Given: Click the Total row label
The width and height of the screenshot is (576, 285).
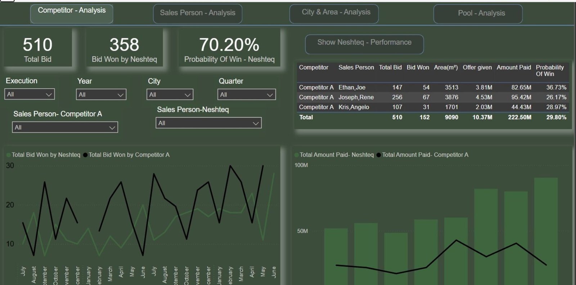Looking at the screenshot, I should pyautogui.click(x=306, y=117).
